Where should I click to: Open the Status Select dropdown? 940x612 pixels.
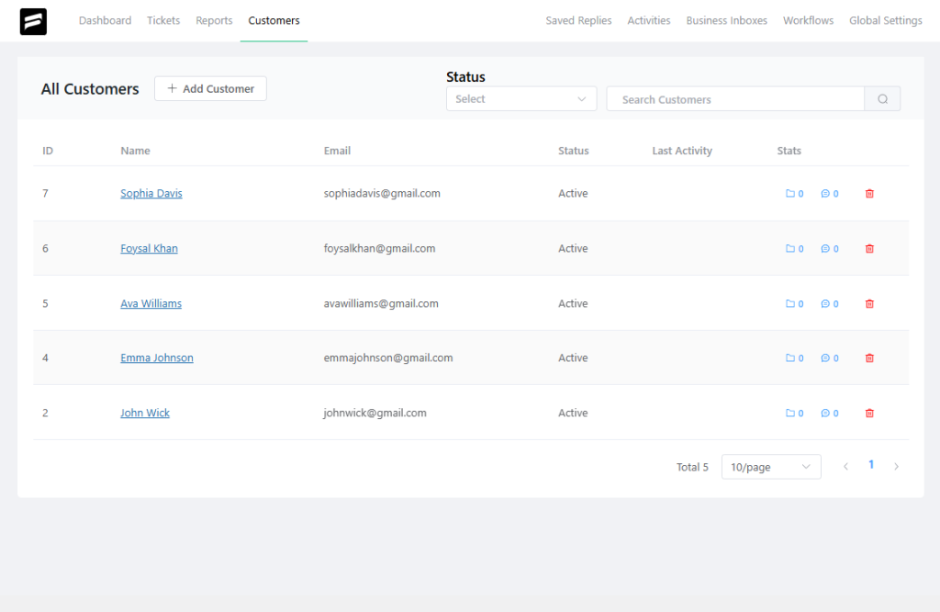(x=521, y=99)
